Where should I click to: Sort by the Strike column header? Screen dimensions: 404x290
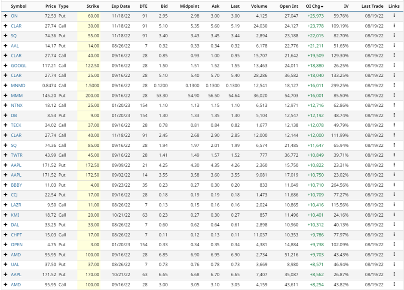(x=93, y=6)
